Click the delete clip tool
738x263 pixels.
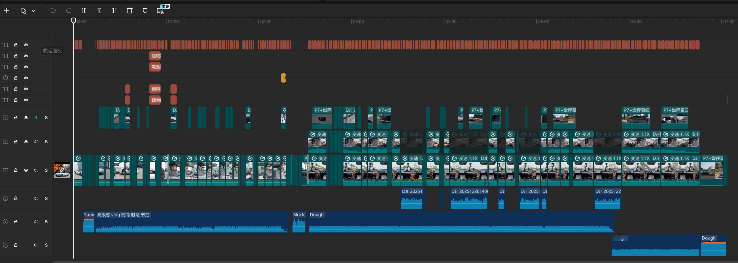point(130,11)
